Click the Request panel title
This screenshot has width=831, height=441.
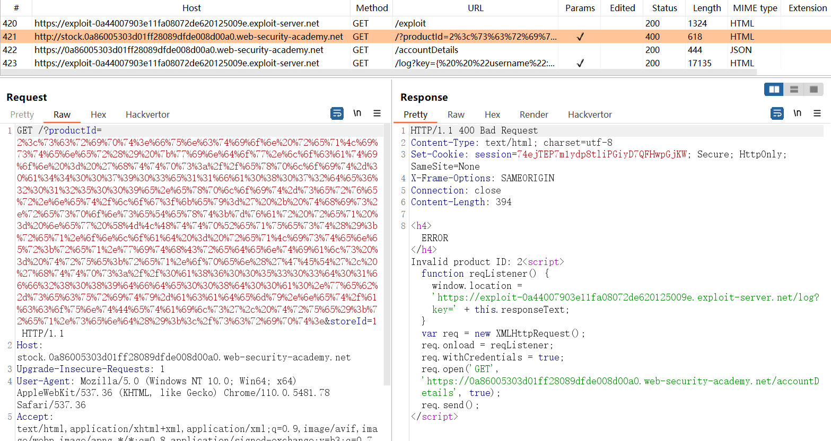[x=27, y=98]
